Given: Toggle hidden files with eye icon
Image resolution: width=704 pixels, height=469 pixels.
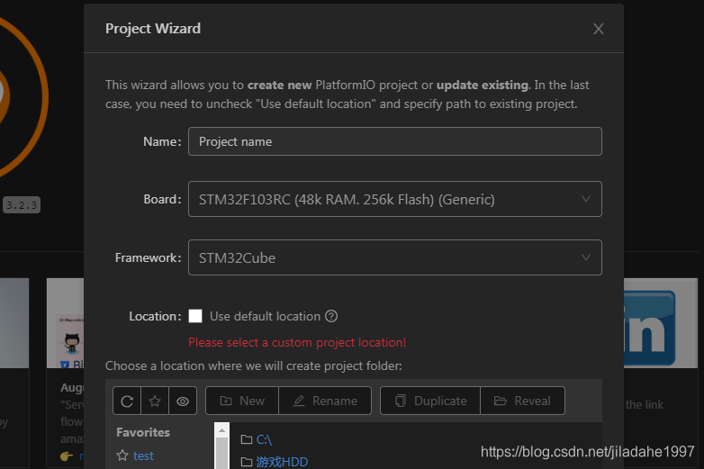Looking at the screenshot, I should click(183, 401).
